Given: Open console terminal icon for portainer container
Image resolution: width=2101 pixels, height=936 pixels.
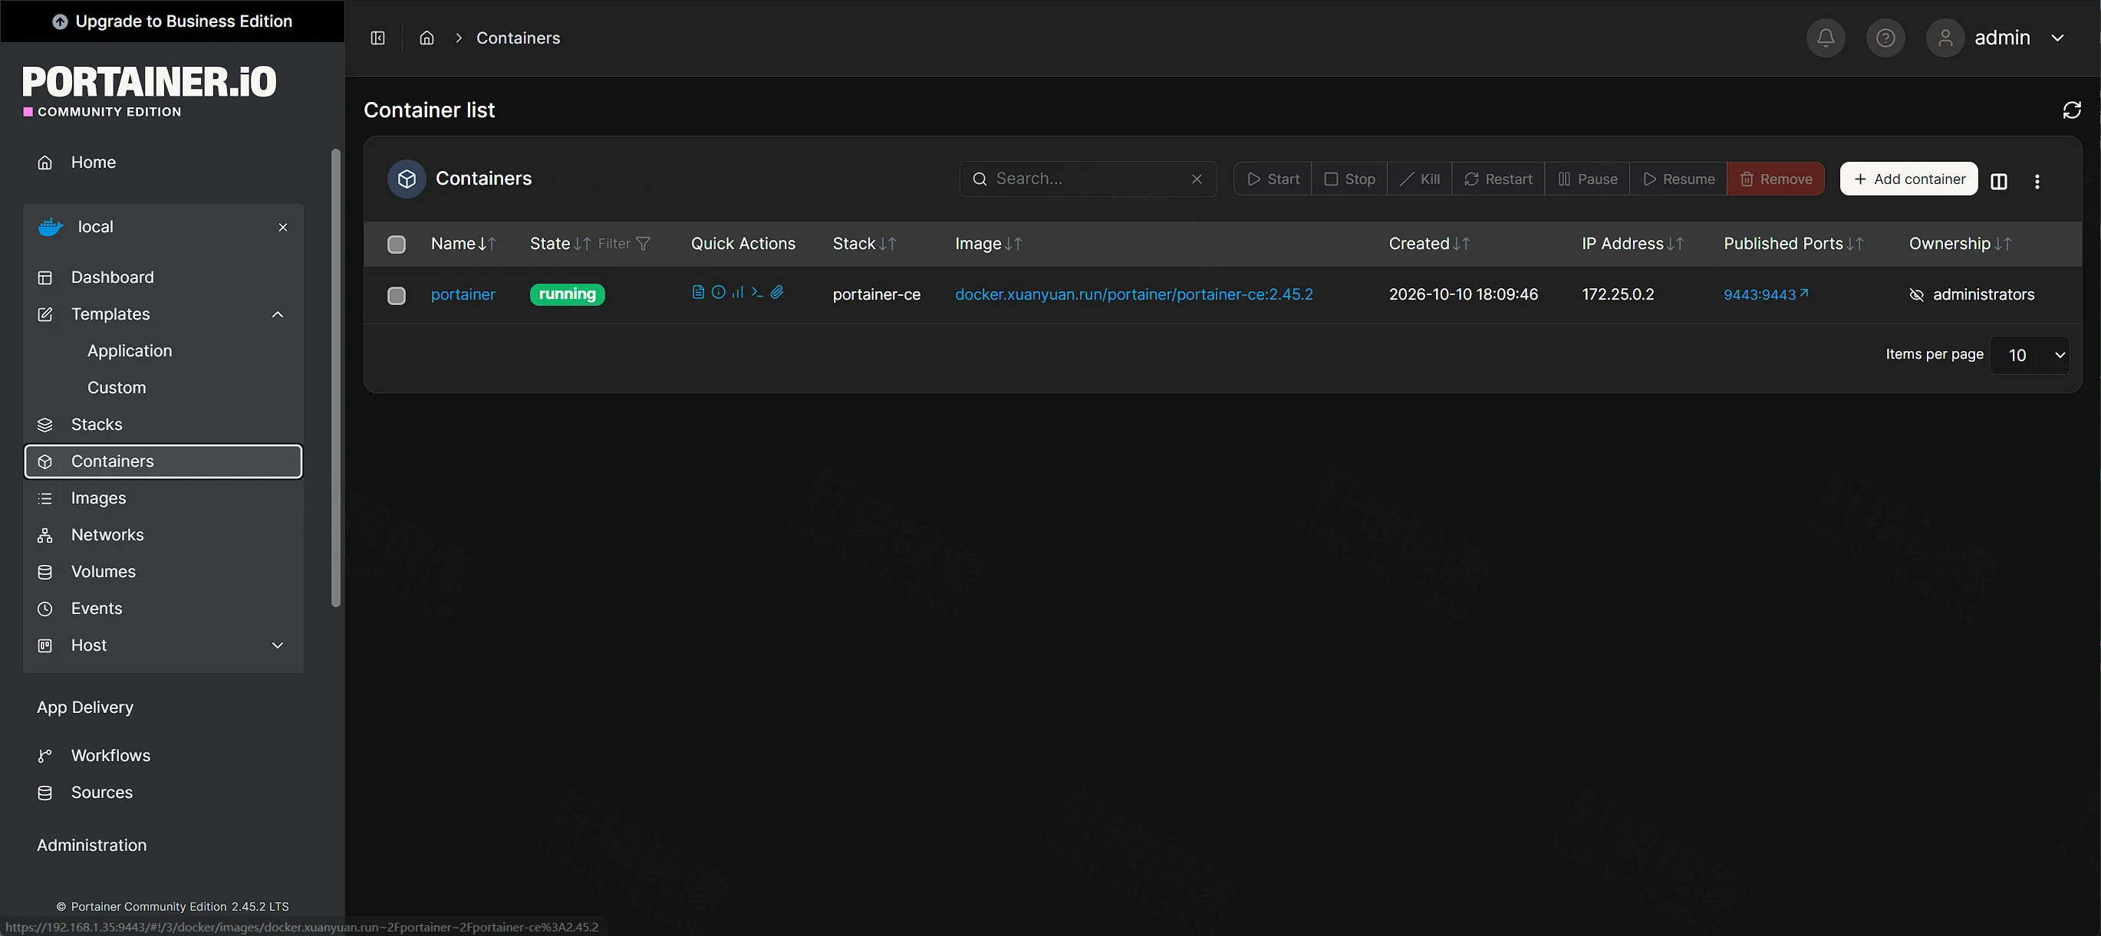Looking at the screenshot, I should 757,293.
